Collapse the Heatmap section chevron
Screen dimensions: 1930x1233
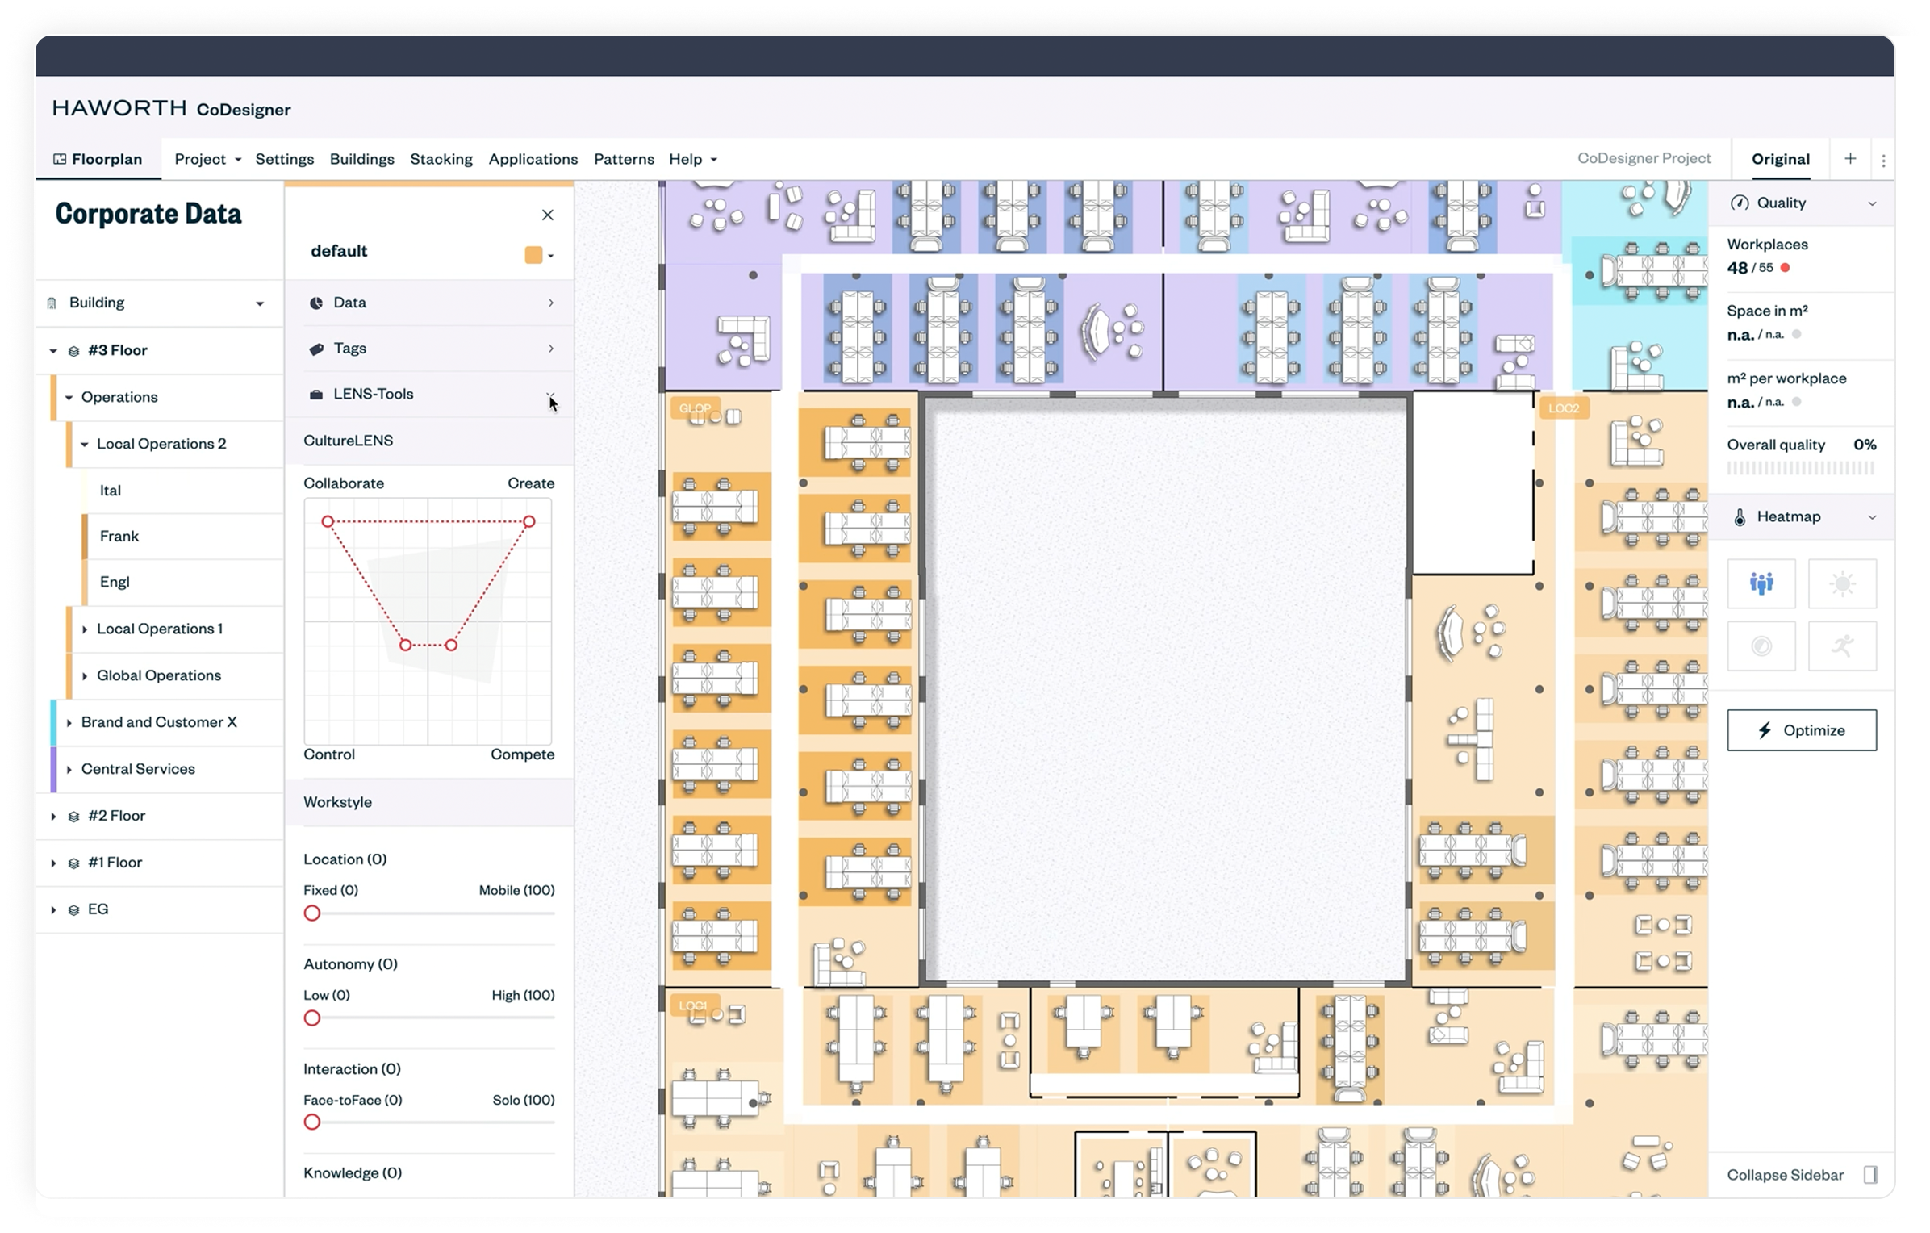pos(1872,517)
